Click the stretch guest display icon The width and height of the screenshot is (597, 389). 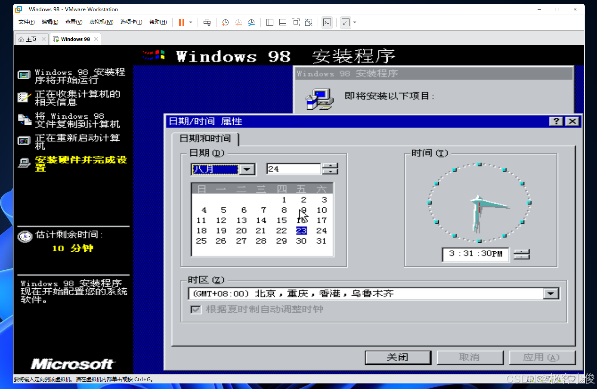(x=346, y=22)
